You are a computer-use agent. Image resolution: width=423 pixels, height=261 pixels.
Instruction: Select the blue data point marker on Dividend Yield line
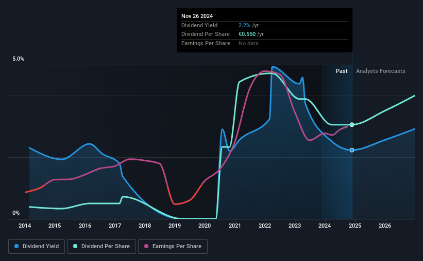352,150
